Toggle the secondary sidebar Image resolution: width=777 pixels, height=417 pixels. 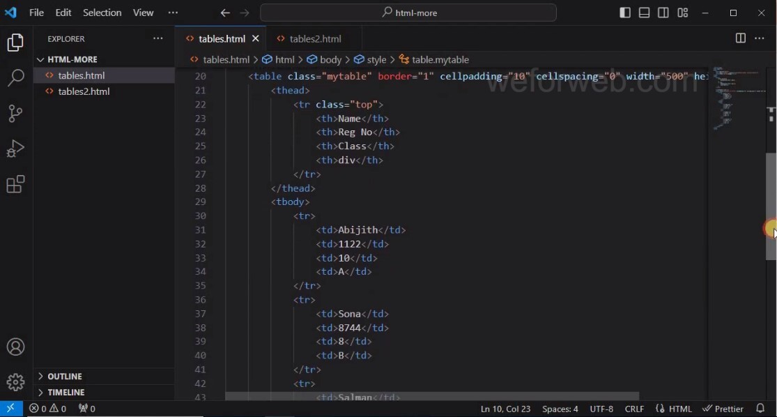[663, 12]
